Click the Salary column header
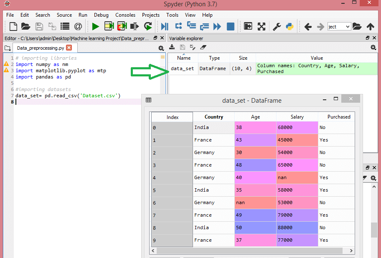Screen dimensions: 381x258 coord(297,117)
